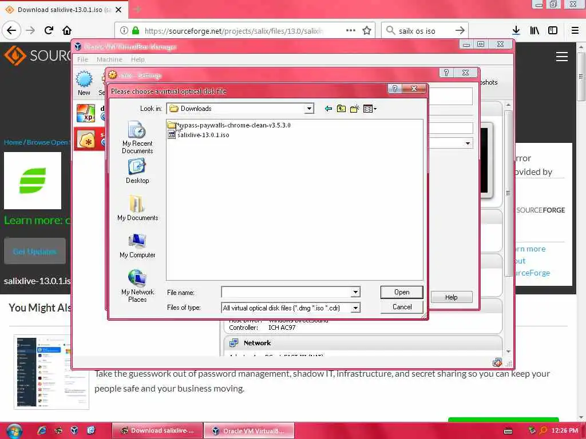Expand the Files of type dropdown
Viewport: 586px width, 439px height.
pyautogui.click(x=355, y=308)
